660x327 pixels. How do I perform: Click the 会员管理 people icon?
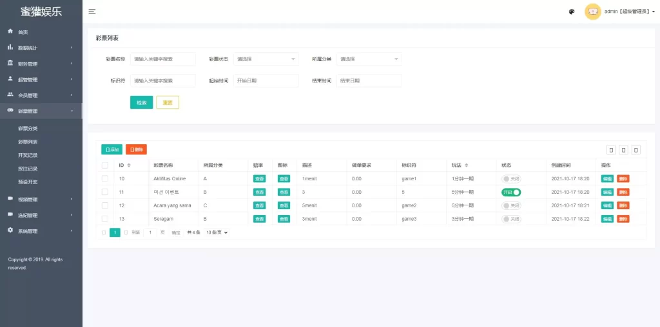(10, 95)
